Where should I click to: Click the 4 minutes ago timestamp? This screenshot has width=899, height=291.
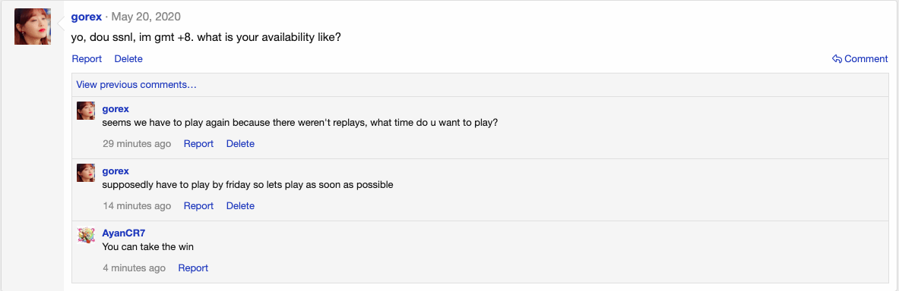[x=135, y=268]
